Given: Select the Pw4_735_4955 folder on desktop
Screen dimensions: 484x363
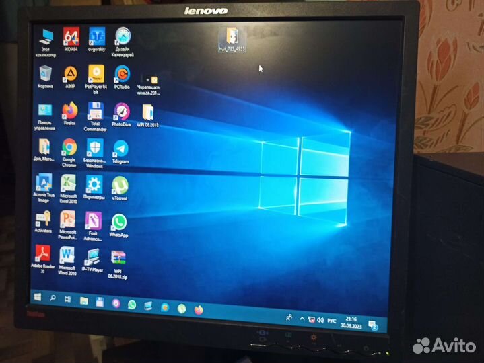Looking at the screenshot, I should [232, 39].
